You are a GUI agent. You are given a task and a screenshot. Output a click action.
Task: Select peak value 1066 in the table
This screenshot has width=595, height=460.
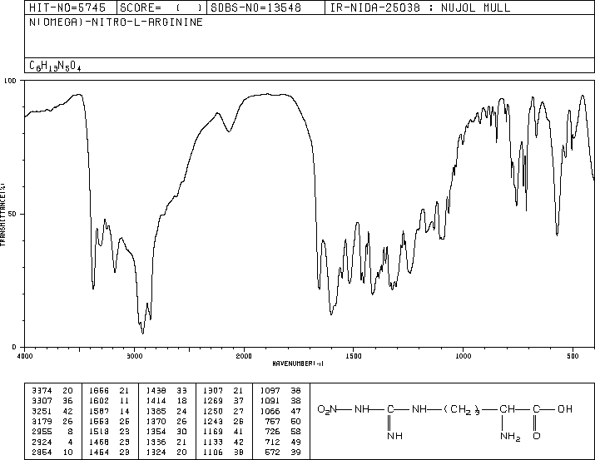pyautogui.click(x=270, y=411)
